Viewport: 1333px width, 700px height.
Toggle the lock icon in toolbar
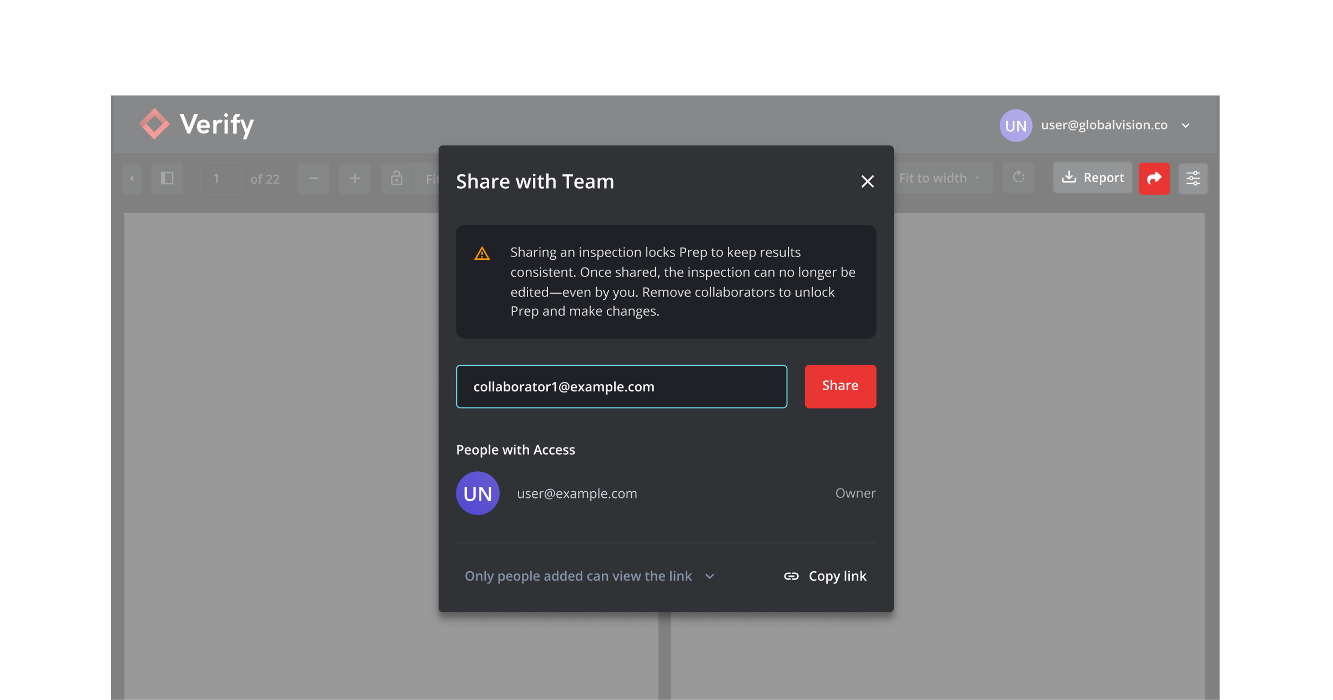[396, 178]
